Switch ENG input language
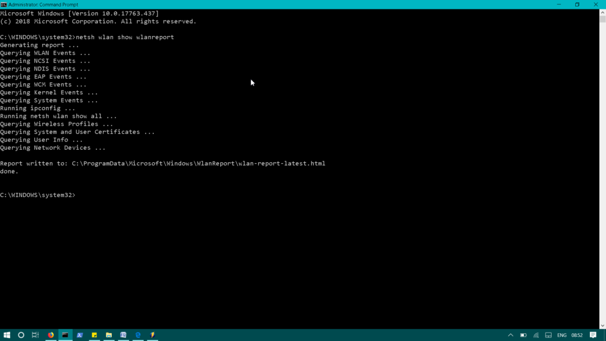 coord(562,335)
